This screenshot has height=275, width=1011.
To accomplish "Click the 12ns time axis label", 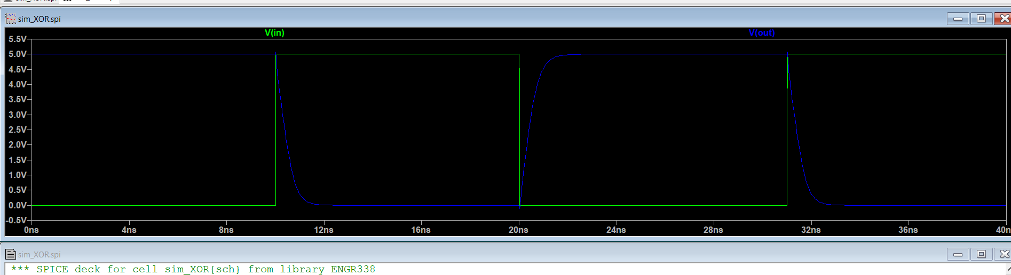I will pos(323,230).
